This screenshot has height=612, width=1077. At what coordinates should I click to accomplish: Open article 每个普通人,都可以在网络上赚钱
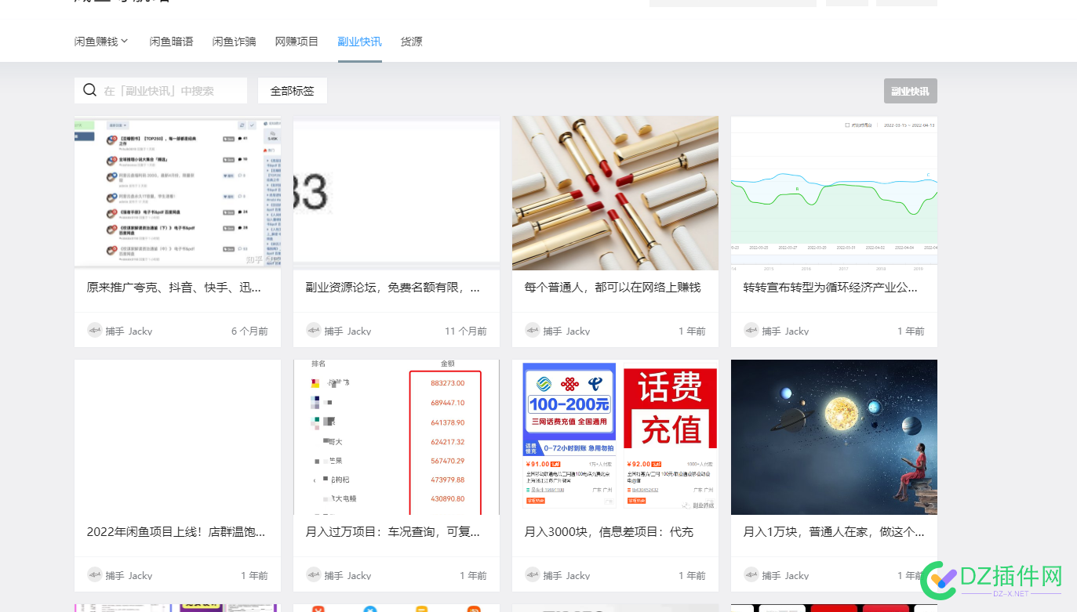point(612,288)
